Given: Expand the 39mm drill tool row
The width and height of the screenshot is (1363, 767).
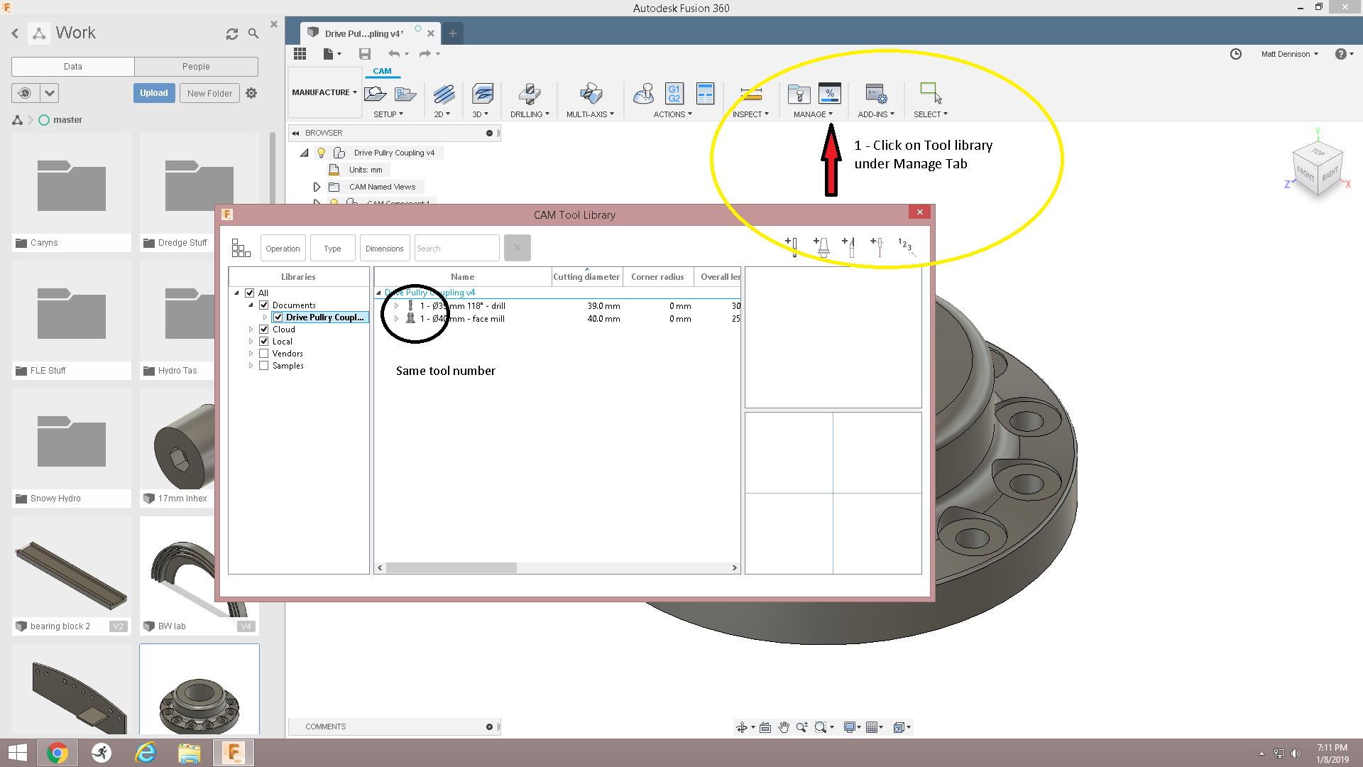Looking at the screenshot, I should 396,306.
